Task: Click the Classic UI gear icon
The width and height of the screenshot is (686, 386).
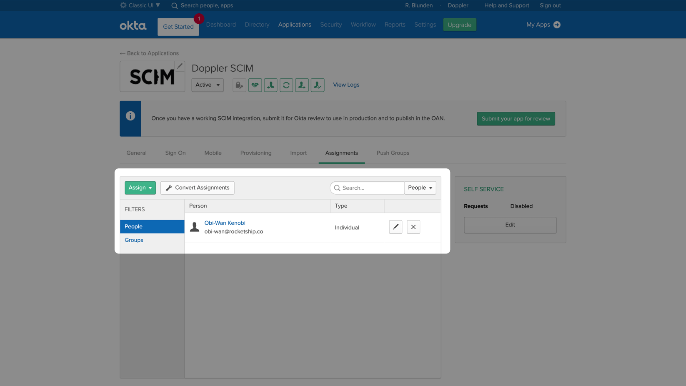Action: (123, 5)
